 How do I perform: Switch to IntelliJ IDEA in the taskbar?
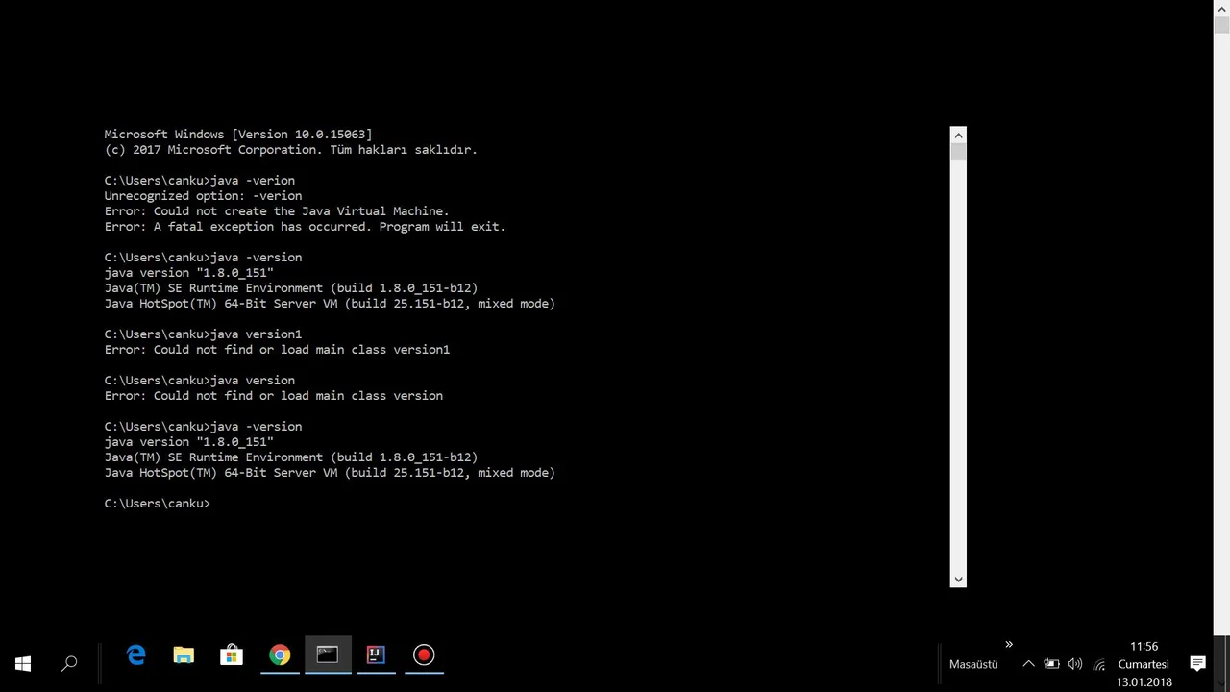click(x=376, y=655)
